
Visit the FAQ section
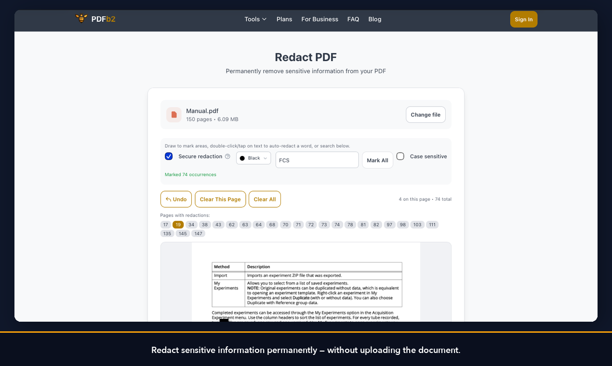click(353, 19)
